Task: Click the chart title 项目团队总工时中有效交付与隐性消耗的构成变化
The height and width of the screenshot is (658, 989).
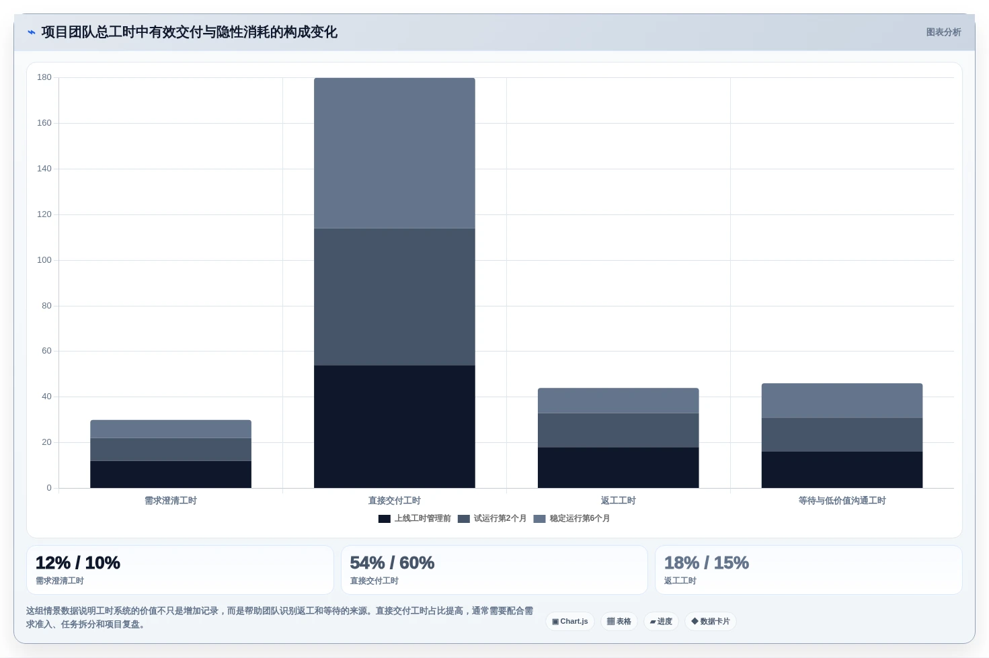Action: [189, 32]
